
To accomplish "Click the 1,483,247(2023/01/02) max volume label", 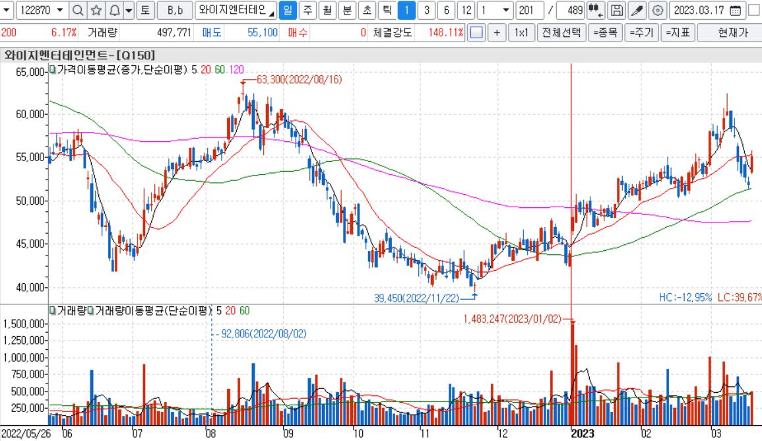I will 512,319.
